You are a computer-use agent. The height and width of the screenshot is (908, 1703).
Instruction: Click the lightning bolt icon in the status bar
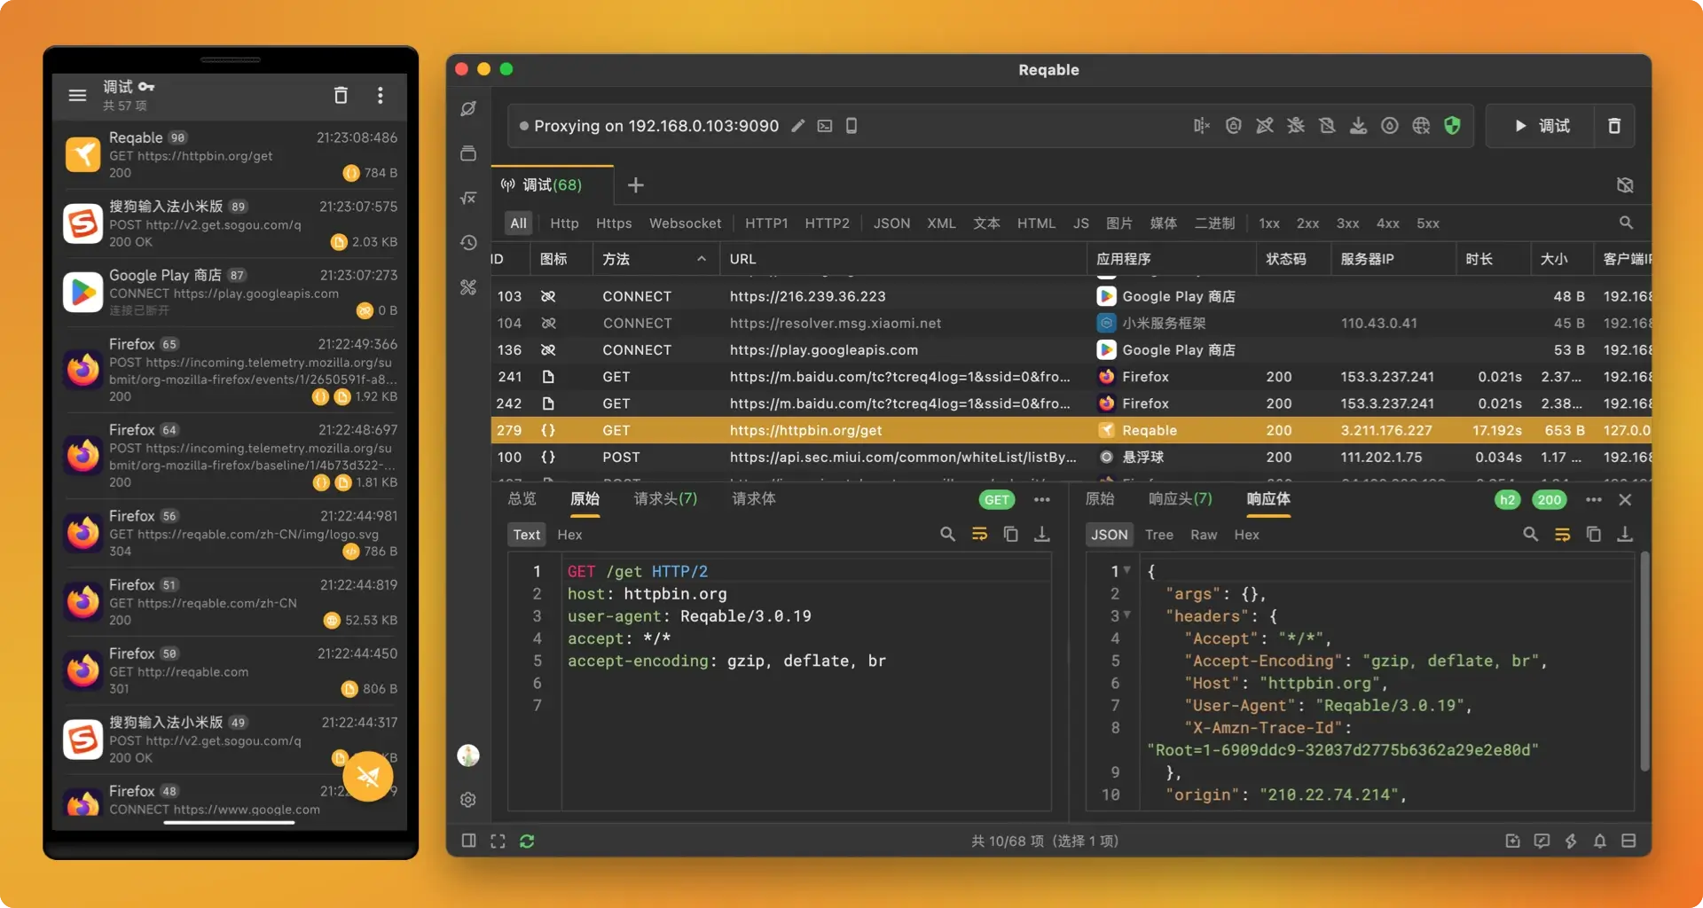click(x=1571, y=841)
